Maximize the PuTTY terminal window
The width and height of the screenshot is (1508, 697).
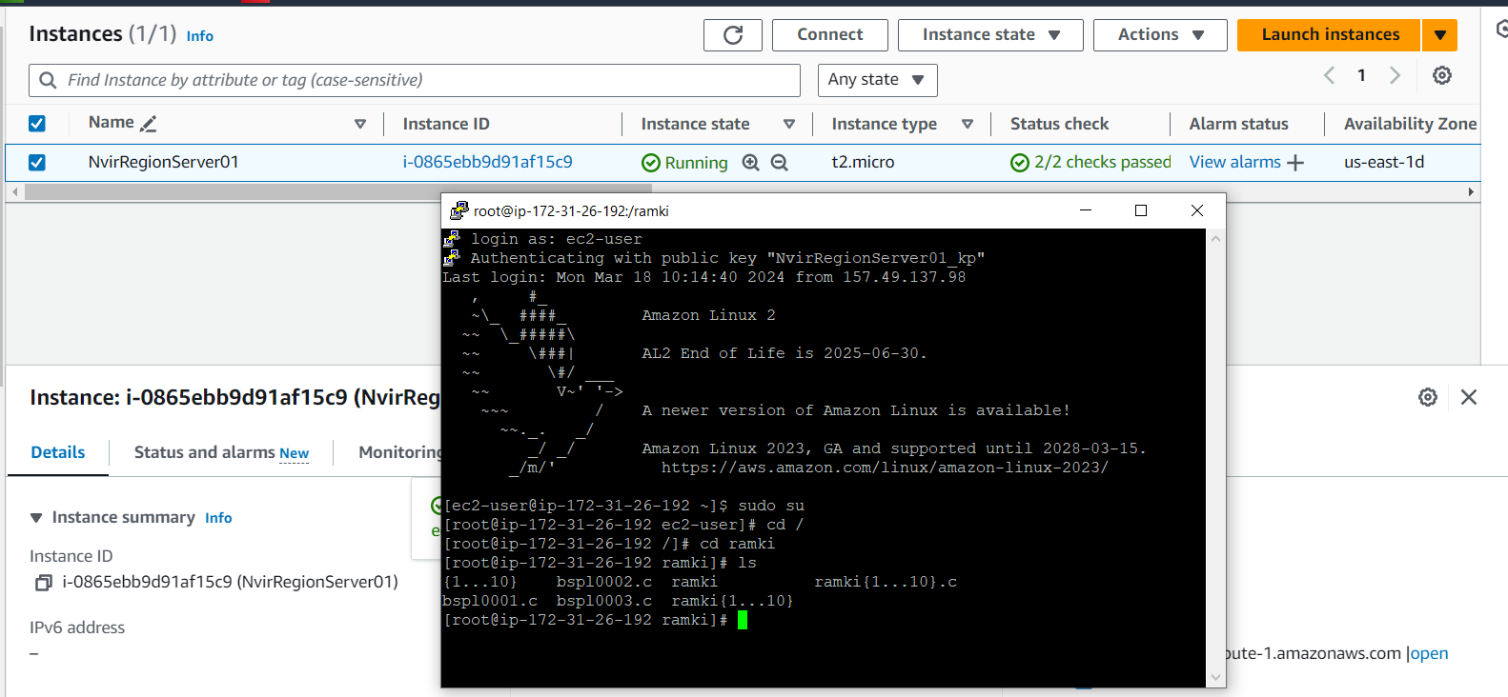(x=1141, y=210)
